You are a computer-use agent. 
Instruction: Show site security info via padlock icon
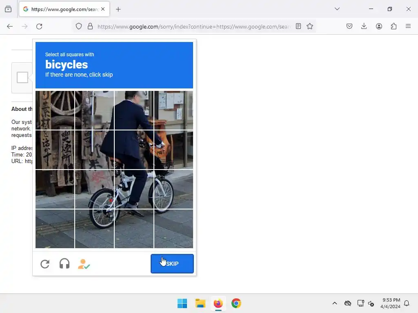90,26
